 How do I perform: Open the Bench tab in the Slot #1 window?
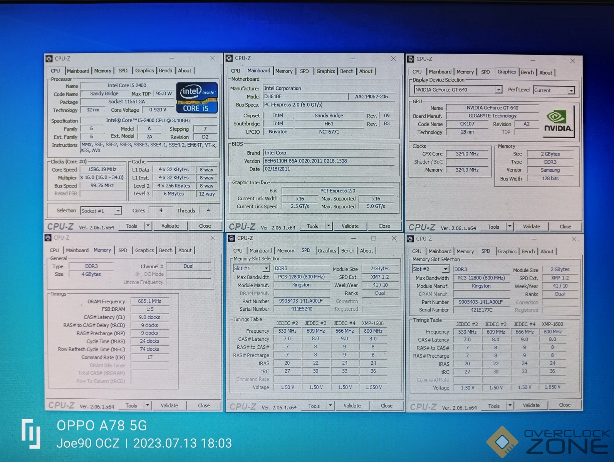click(347, 251)
